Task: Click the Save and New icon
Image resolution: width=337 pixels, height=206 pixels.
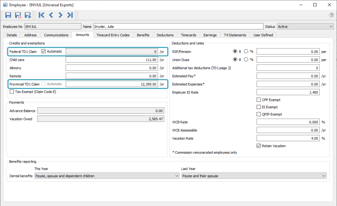Action: (28, 15)
